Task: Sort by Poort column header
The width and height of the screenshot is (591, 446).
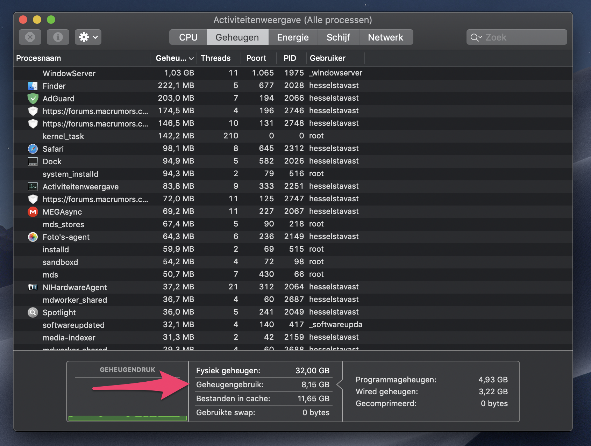Action: (259, 58)
